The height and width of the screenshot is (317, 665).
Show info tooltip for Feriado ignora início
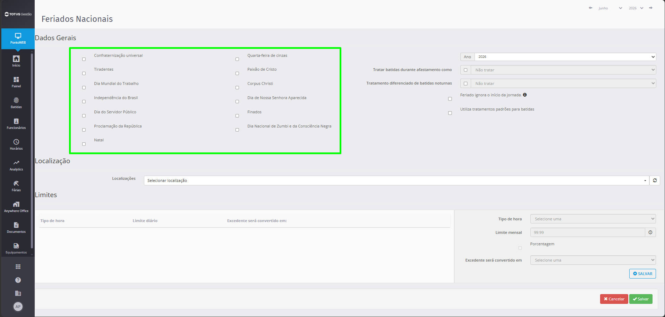tap(525, 95)
